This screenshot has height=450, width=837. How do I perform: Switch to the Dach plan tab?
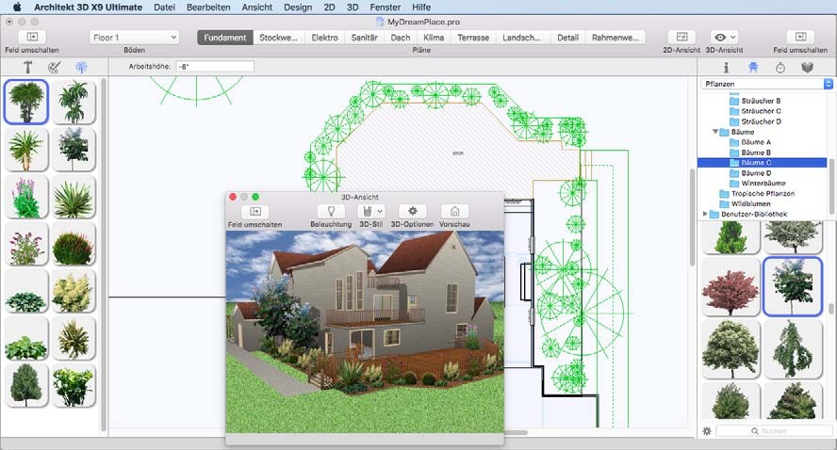pyautogui.click(x=401, y=38)
